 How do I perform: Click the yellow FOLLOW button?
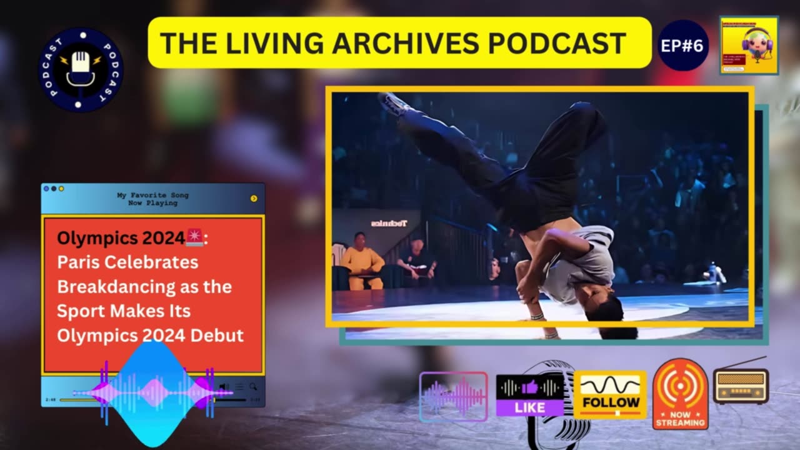coord(611,394)
